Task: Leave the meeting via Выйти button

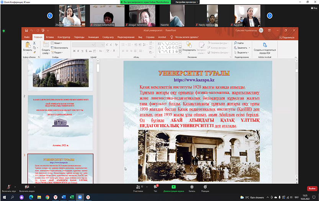Action: 311,188
